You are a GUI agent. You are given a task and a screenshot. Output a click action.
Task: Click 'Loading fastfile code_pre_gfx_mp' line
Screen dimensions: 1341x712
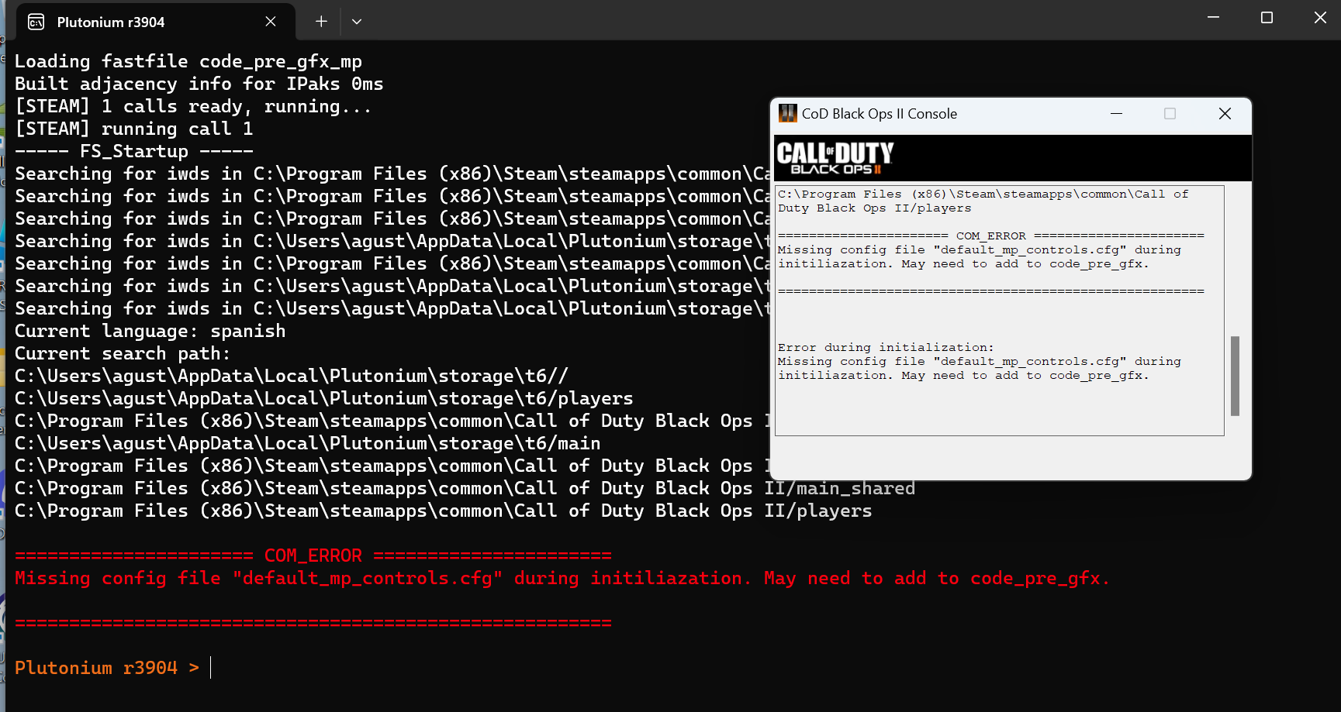[x=188, y=61]
